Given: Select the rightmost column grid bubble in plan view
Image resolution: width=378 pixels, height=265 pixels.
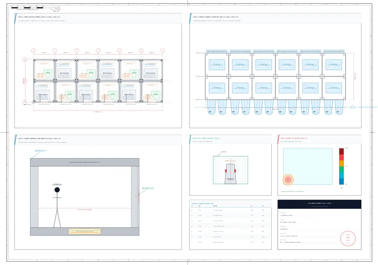Looking at the screenshot, I should point(163,50).
